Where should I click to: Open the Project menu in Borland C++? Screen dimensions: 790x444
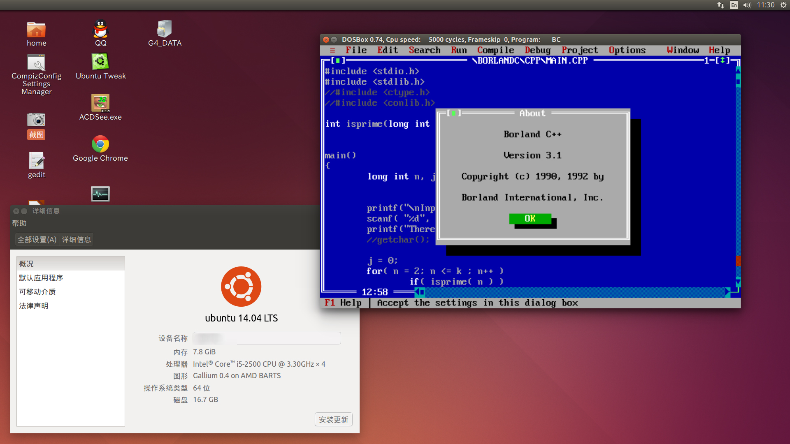pos(580,50)
